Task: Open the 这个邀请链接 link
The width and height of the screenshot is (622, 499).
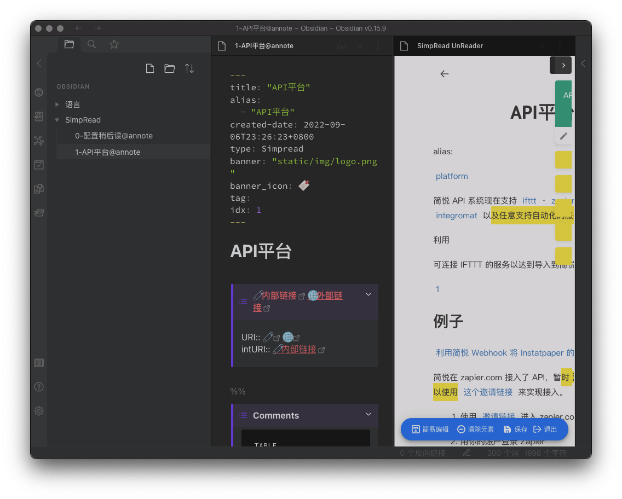Action: [488, 392]
